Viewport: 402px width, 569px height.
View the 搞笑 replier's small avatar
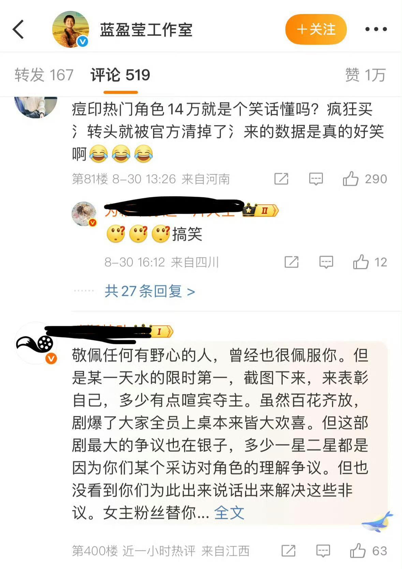coord(84,214)
